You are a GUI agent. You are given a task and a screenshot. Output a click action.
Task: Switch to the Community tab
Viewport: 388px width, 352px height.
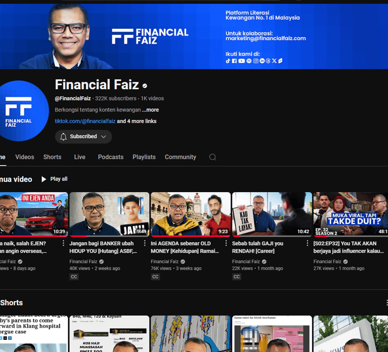180,157
